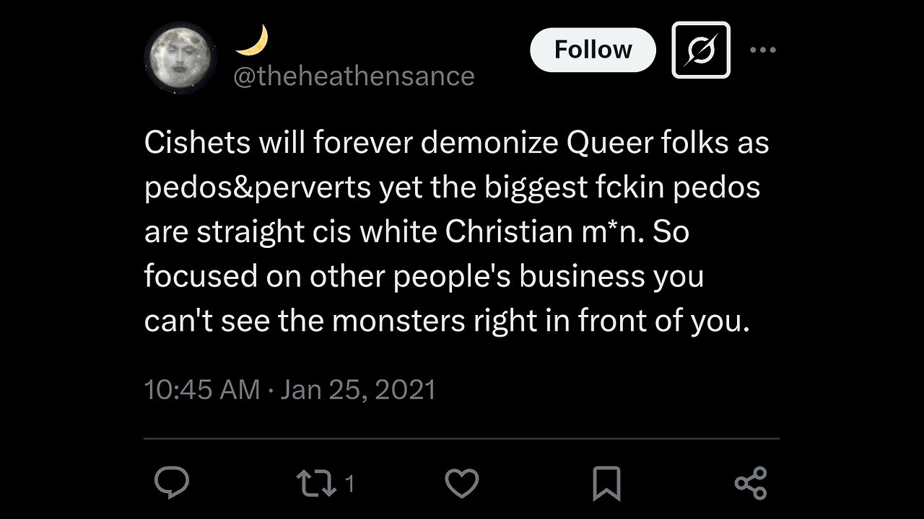Bookmark this tweet
This screenshot has height=519, width=924.
pyautogui.click(x=606, y=483)
